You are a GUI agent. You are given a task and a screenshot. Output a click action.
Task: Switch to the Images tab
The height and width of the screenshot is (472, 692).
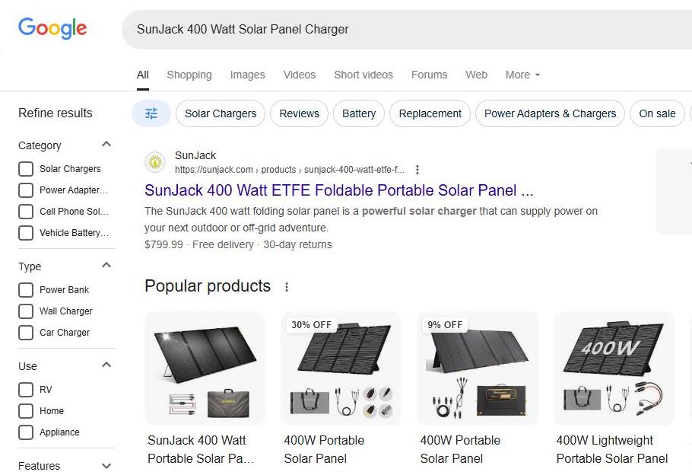[247, 75]
